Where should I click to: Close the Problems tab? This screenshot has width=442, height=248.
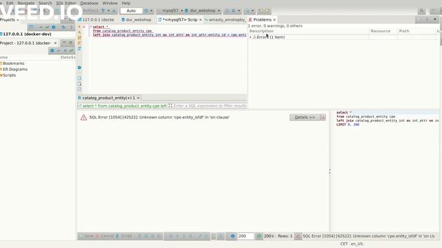[274, 20]
